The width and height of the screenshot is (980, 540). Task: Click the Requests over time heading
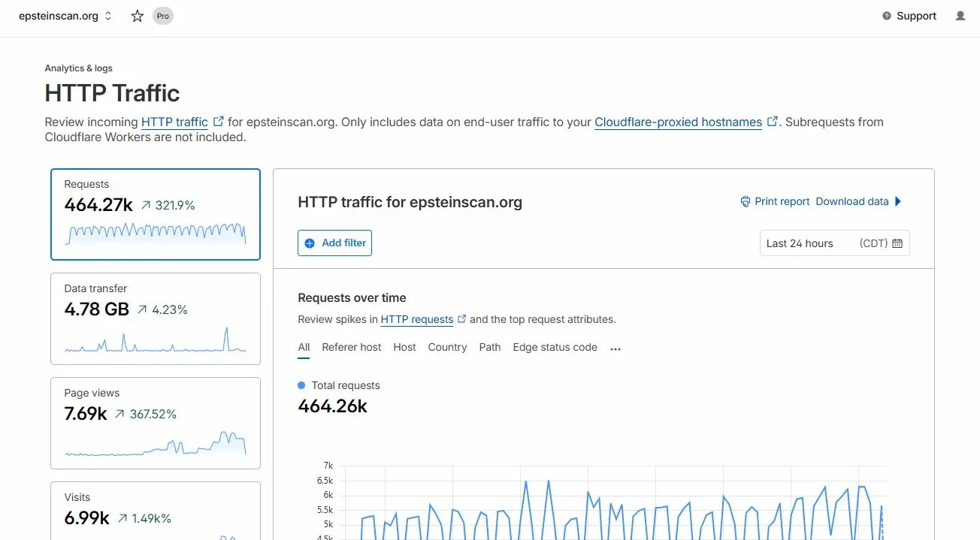pos(352,297)
